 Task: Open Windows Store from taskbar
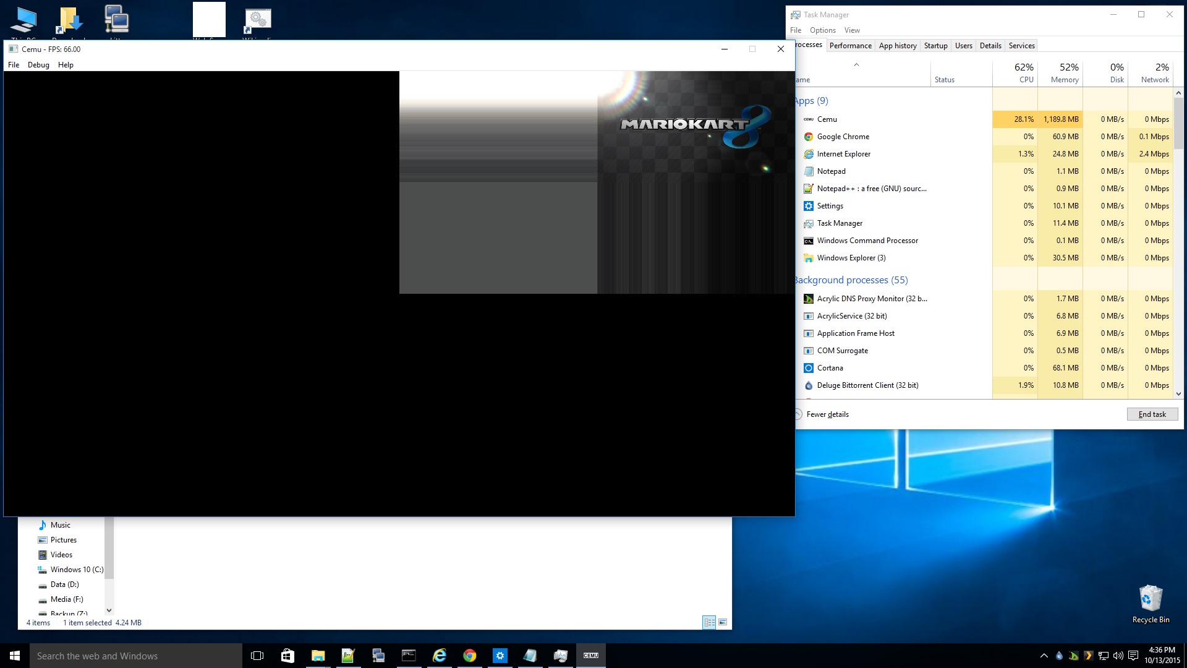(x=287, y=656)
